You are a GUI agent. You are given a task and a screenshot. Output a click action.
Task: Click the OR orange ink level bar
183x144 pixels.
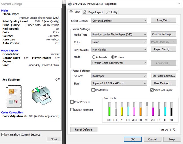click(140, 109)
